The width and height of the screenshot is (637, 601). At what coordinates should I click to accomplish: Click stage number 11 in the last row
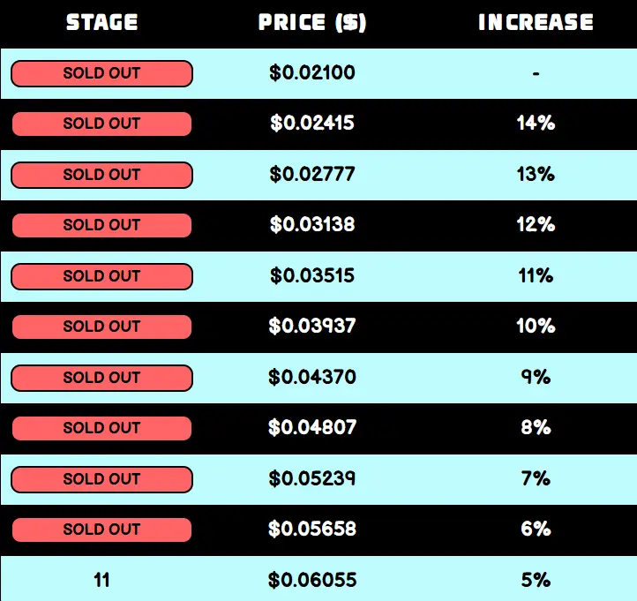tap(101, 581)
